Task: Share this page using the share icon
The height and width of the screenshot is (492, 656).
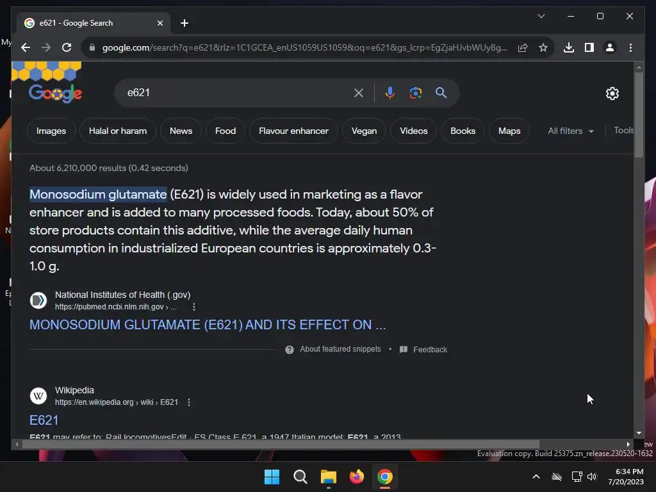Action: 523,47
